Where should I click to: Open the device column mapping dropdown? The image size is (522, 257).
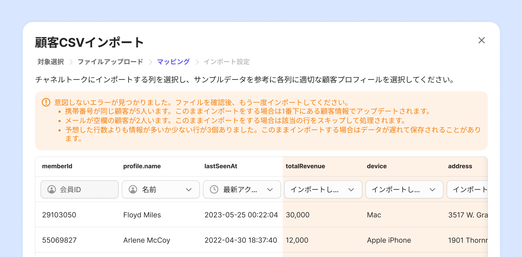405,190
